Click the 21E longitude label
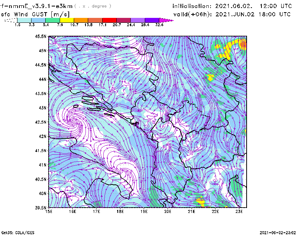 point(192,211)
